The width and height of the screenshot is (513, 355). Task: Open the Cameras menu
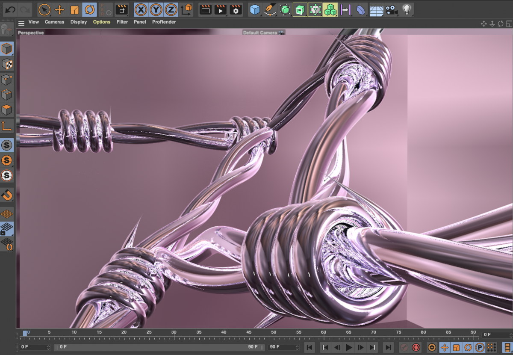tap(54, 22)
